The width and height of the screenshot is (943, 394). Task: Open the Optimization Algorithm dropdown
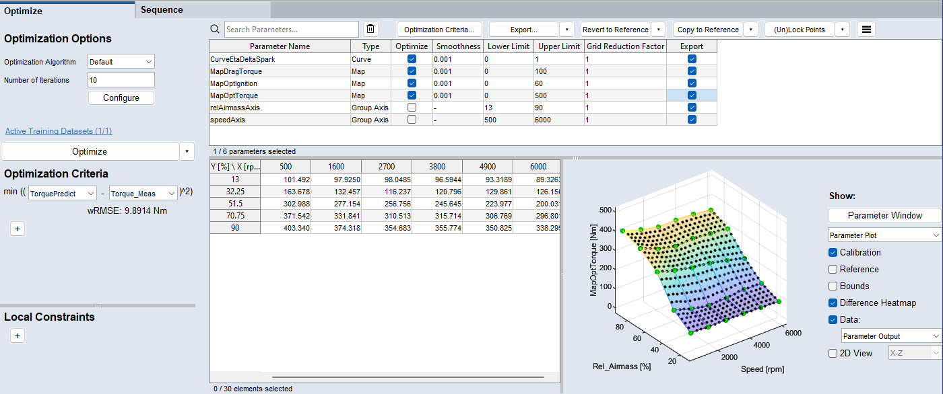click(x=121, y=62)
